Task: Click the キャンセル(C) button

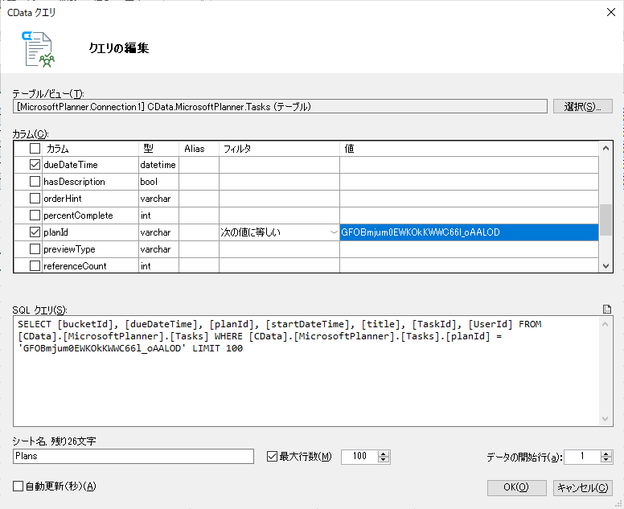Action: tap(583, 487)
